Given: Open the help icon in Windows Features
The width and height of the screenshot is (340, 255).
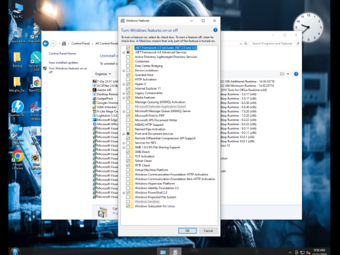Looking at the screenshot, I should (215, 30).
